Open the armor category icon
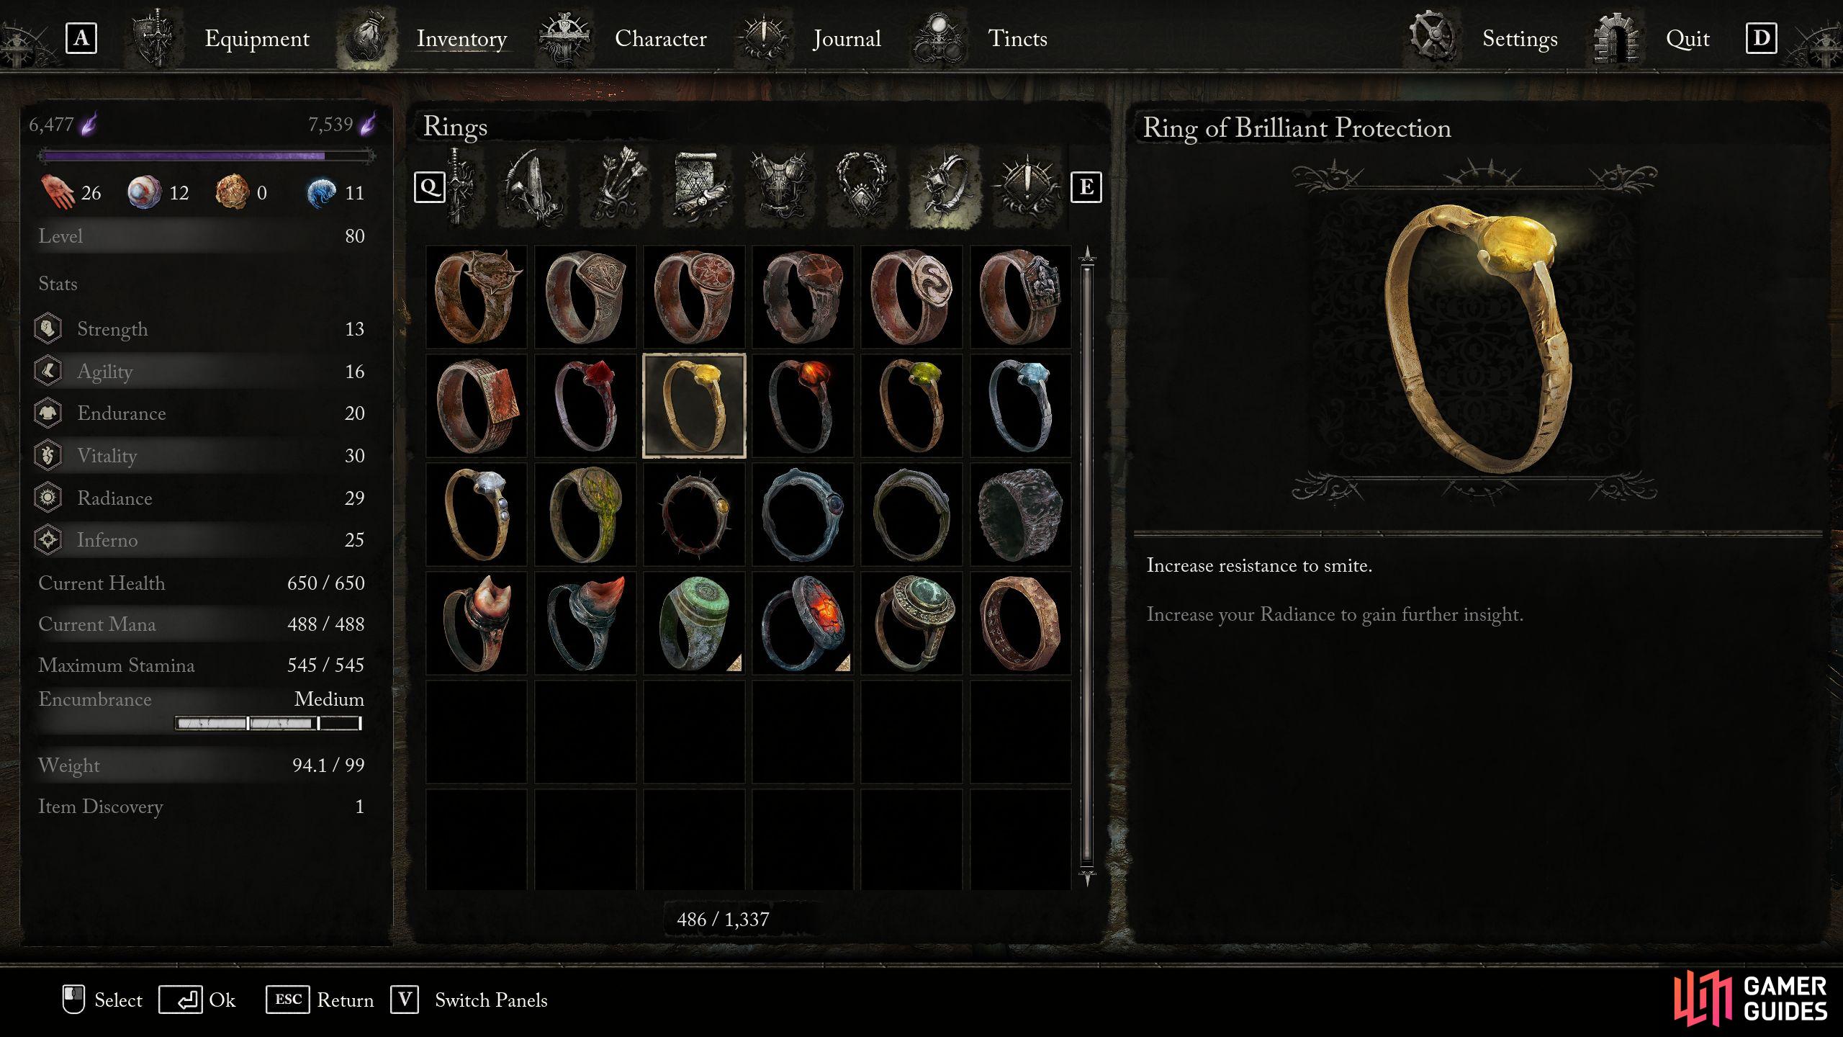Image resolution: width=1843 pixels, height=1037 pixels. [781, 187]
